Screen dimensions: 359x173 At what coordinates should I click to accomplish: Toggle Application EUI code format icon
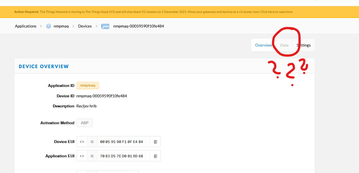pos(82,156)
